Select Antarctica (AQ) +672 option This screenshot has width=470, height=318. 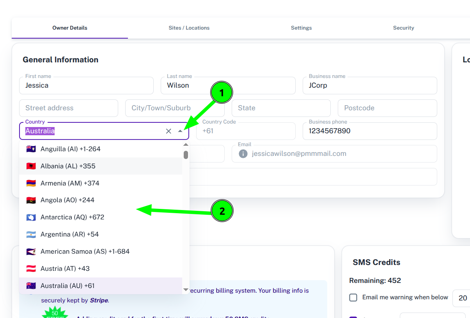pos(101,217)
